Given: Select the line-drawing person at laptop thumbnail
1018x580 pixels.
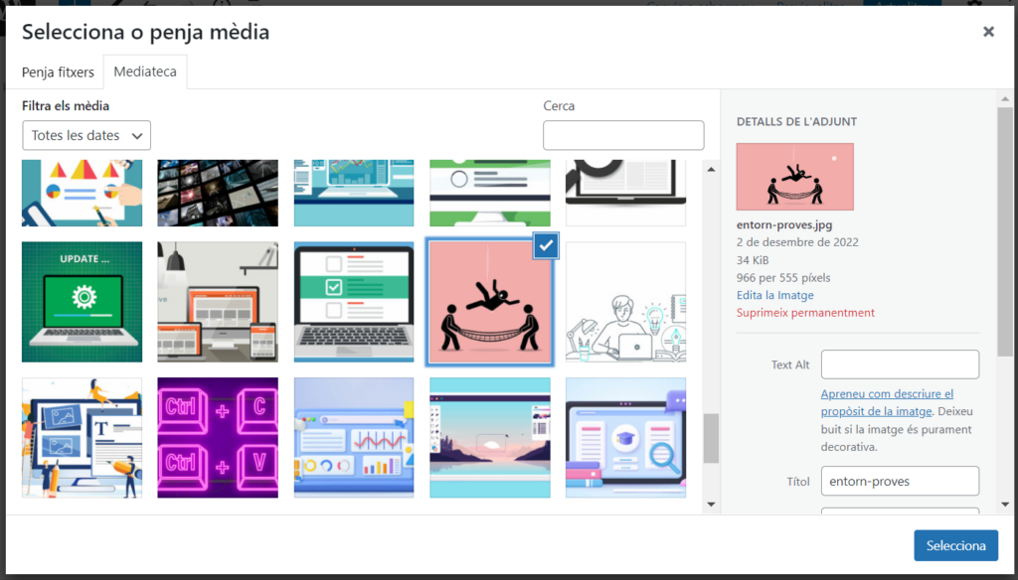Looking at the screenshot, I should coord(625,302).
